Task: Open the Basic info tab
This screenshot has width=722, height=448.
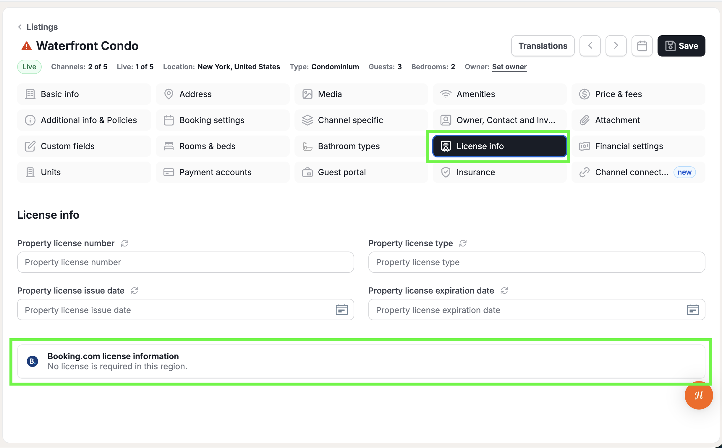Action: click(84, 94)
